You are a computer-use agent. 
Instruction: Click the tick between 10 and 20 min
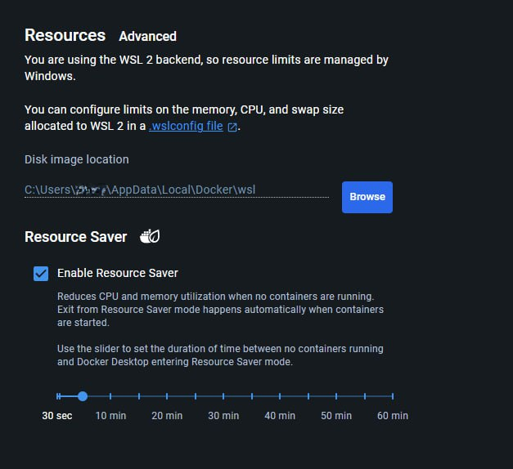pos(139,396)
